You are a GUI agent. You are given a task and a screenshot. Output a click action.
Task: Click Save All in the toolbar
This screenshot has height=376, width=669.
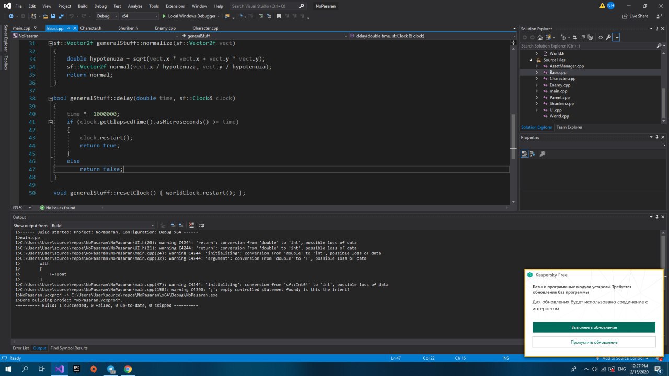click(61, 16)
